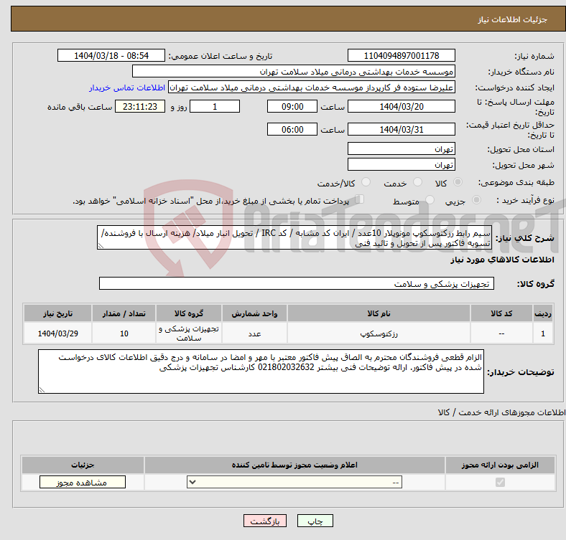Grab the resize handle of the description box
The width and height of the screenshot is (566, 540).
pos(101,246)
